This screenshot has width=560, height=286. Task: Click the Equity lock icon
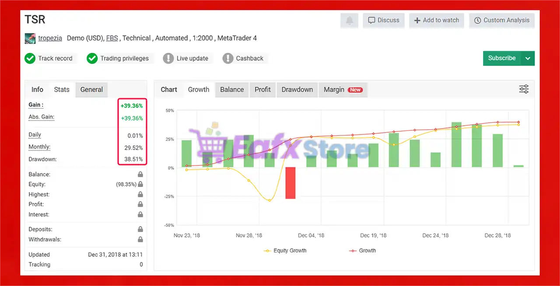point(140,184)
